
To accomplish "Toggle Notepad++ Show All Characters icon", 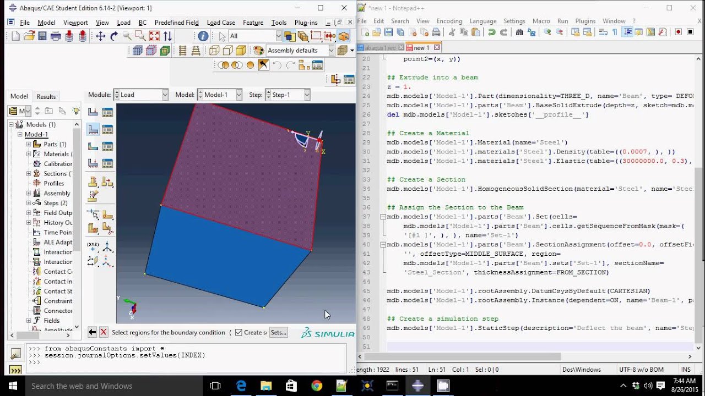I will 615,32.
